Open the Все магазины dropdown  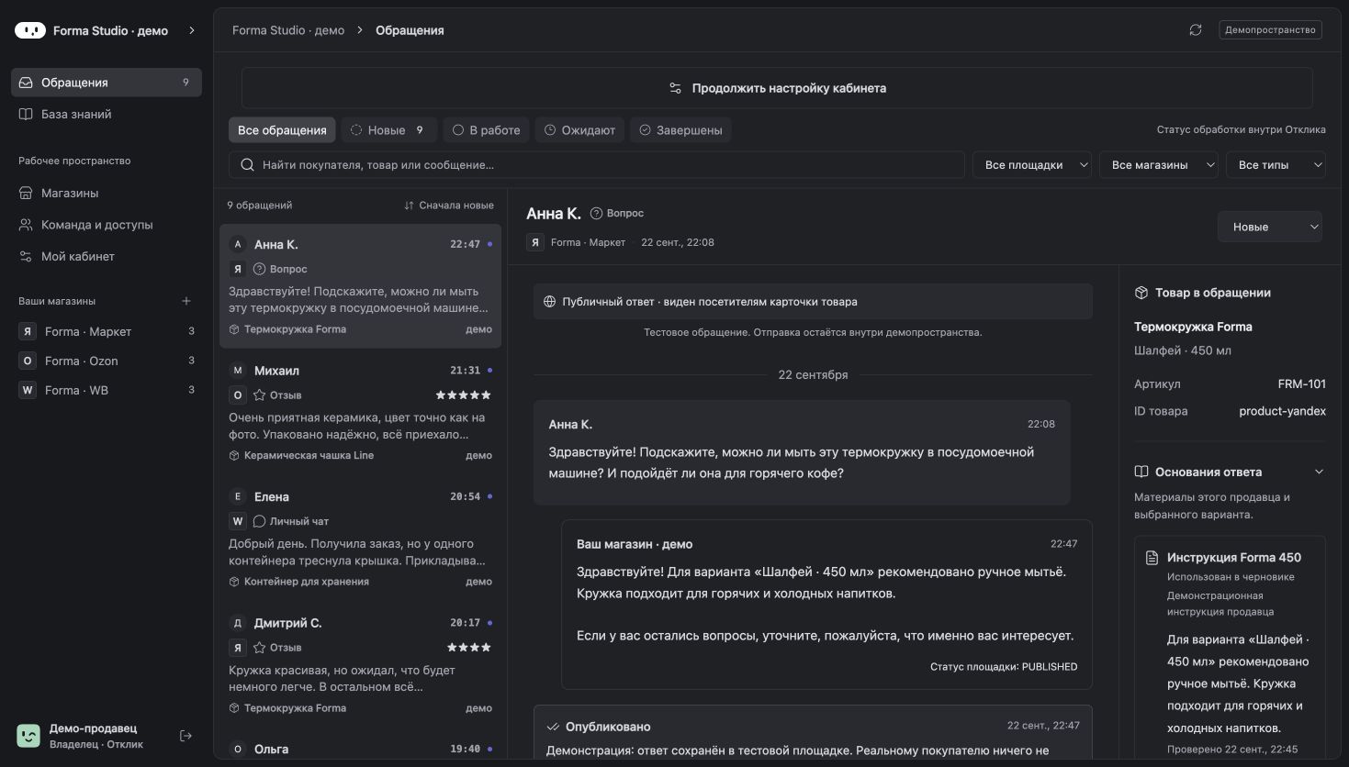[x=1159, y=165]
